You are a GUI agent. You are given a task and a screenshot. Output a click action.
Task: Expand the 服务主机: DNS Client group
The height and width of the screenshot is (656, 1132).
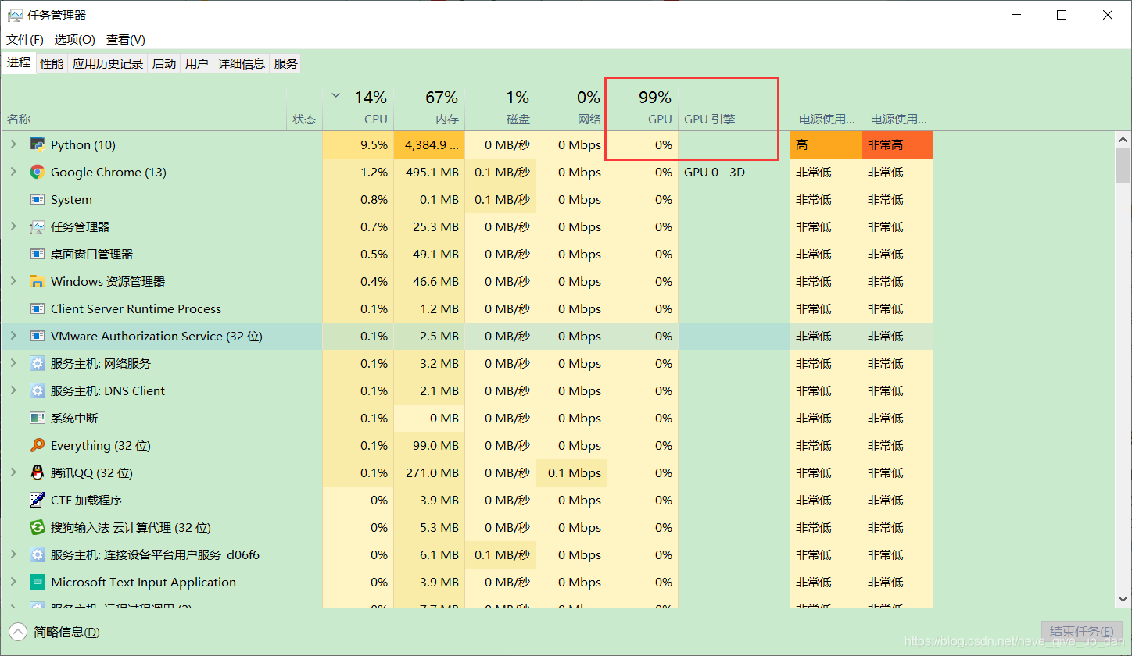point(13,390)
